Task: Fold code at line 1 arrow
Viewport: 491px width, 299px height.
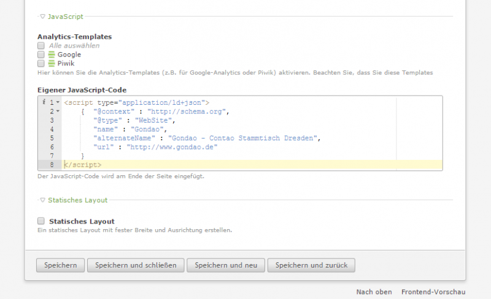Action: coord(58,102)
